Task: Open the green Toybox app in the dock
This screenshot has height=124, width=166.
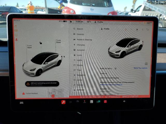Action: click(98, 102)
